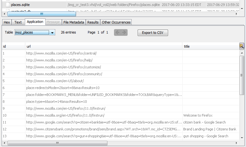Click the top file list horizontal scrollbar thumb
Viewport: 246px width, 147px height.
pyautogui.click(x=42, y=14)
